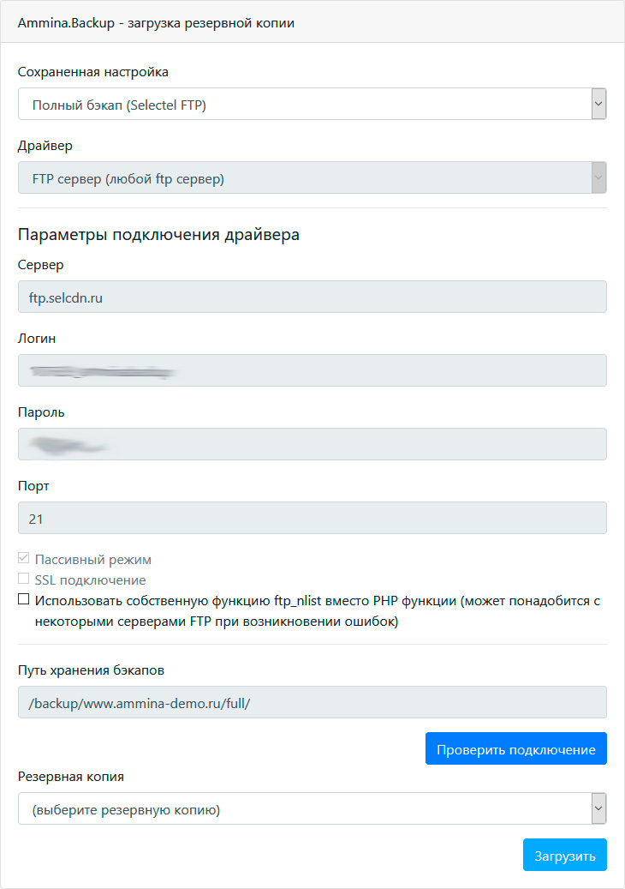This screenshot has width=625, height=889.
Task: Enable the SSL подключение checkbox
Action: [24, 580]
